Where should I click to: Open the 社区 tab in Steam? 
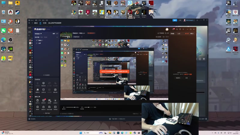(45, 23)
